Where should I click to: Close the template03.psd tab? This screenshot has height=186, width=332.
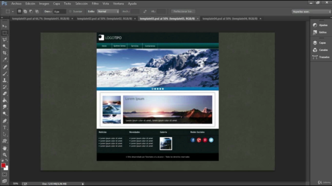coord(198,19)
